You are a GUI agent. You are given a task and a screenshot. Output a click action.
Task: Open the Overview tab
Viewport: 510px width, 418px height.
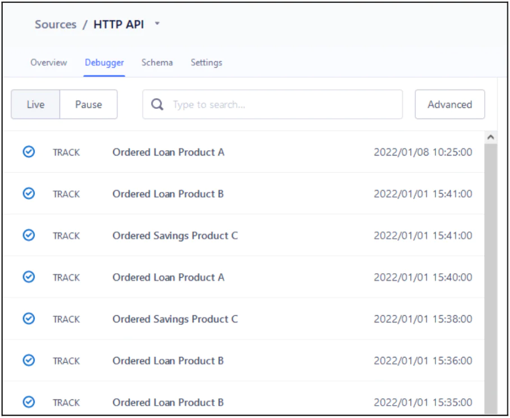pyautogui.click(x=48, y=62)
